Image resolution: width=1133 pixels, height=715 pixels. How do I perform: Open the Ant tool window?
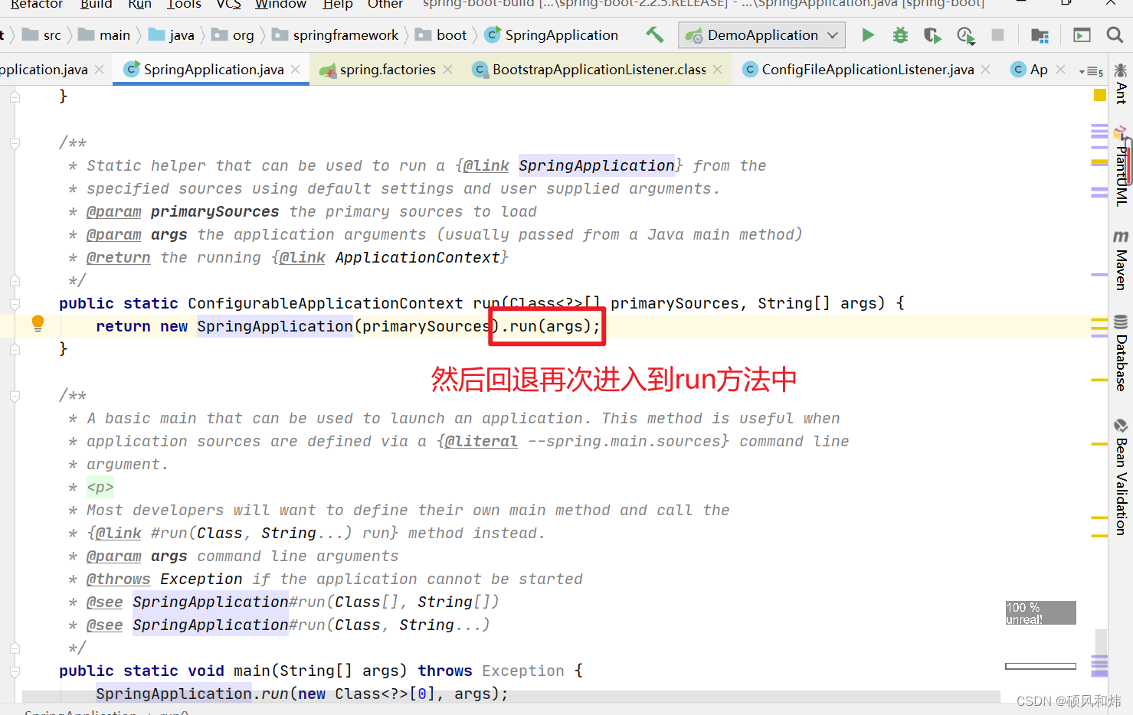click(1121, 84)
